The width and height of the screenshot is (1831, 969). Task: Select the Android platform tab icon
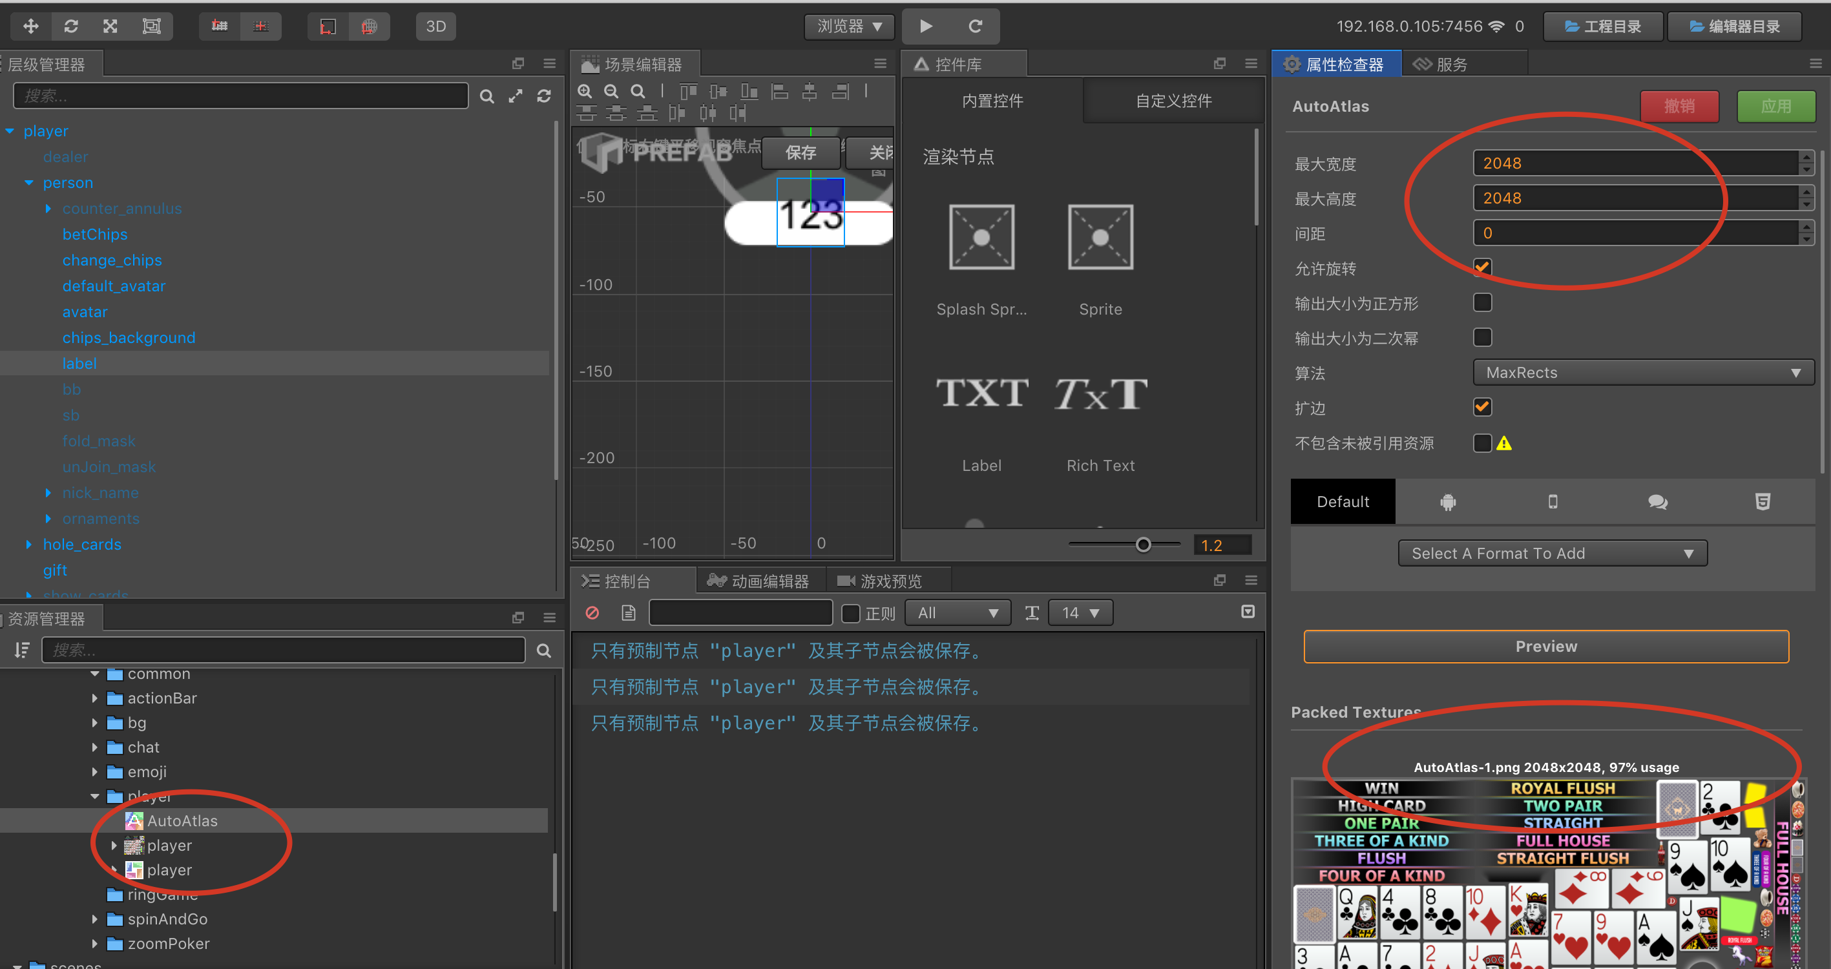pyautogui.click(x=1448, y=502)
